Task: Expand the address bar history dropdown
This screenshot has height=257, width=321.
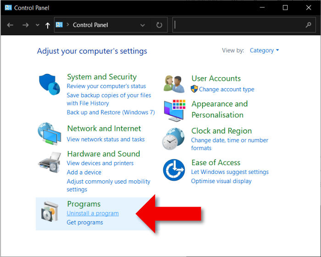Action: tap(143, 25)
